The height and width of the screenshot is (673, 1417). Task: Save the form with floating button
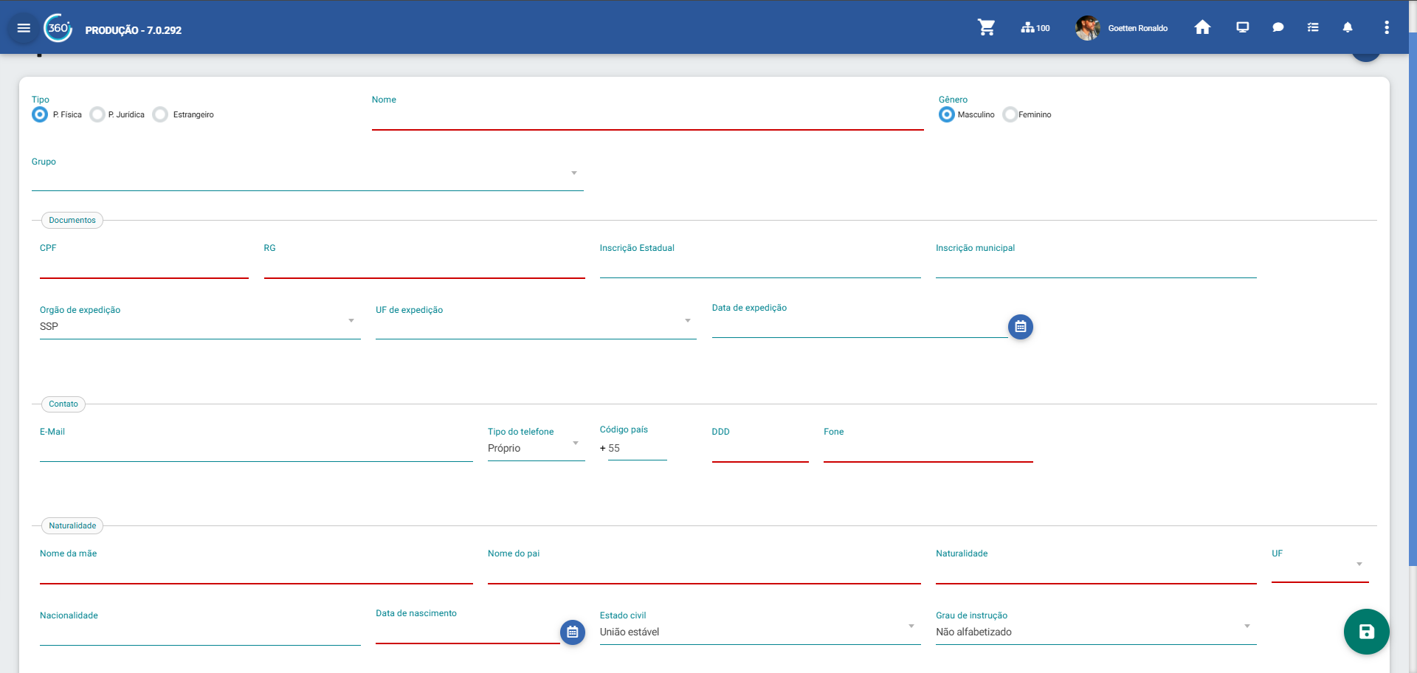click(x=1366, y=632)
